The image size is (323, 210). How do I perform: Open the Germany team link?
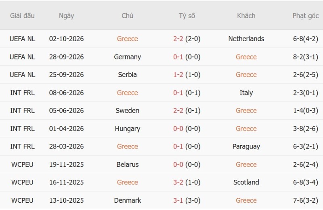point(127,57)
